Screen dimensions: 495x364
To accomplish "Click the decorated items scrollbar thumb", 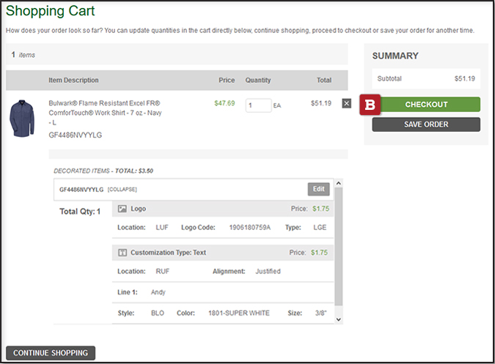I will coord(338,249).
